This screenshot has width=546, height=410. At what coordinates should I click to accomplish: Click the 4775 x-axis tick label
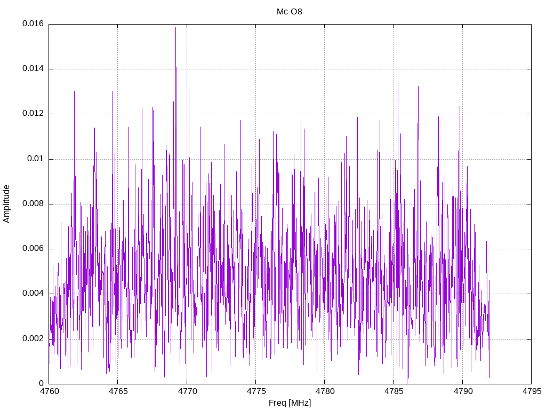tap(256, 391)
